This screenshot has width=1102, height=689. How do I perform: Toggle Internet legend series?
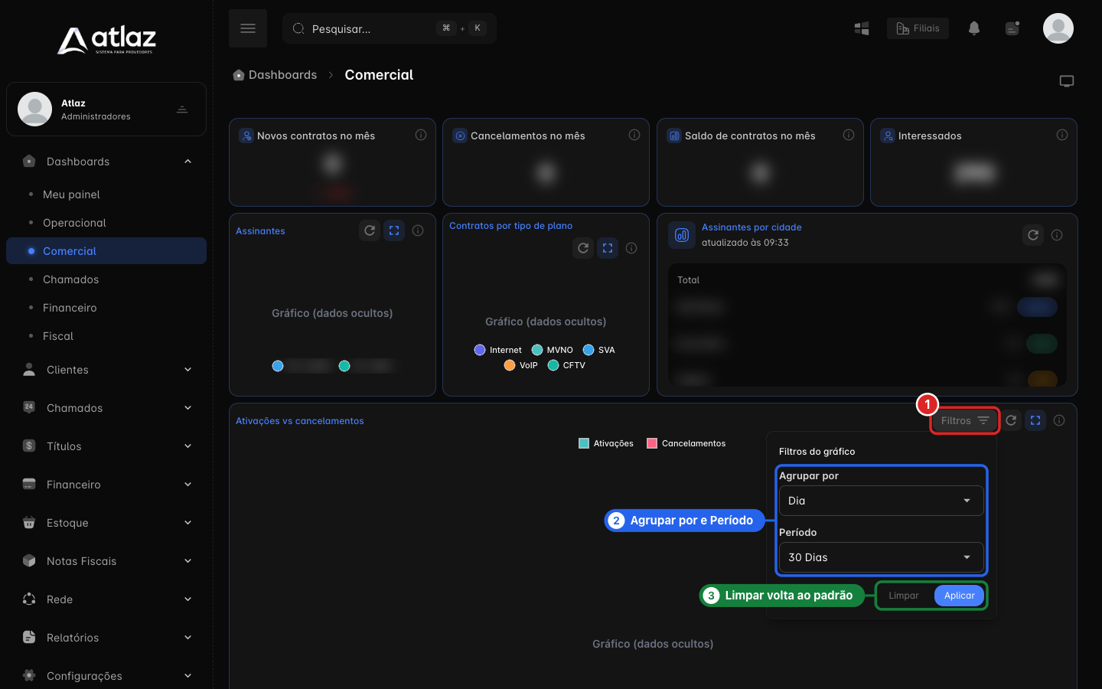click(x=497, y=350)
